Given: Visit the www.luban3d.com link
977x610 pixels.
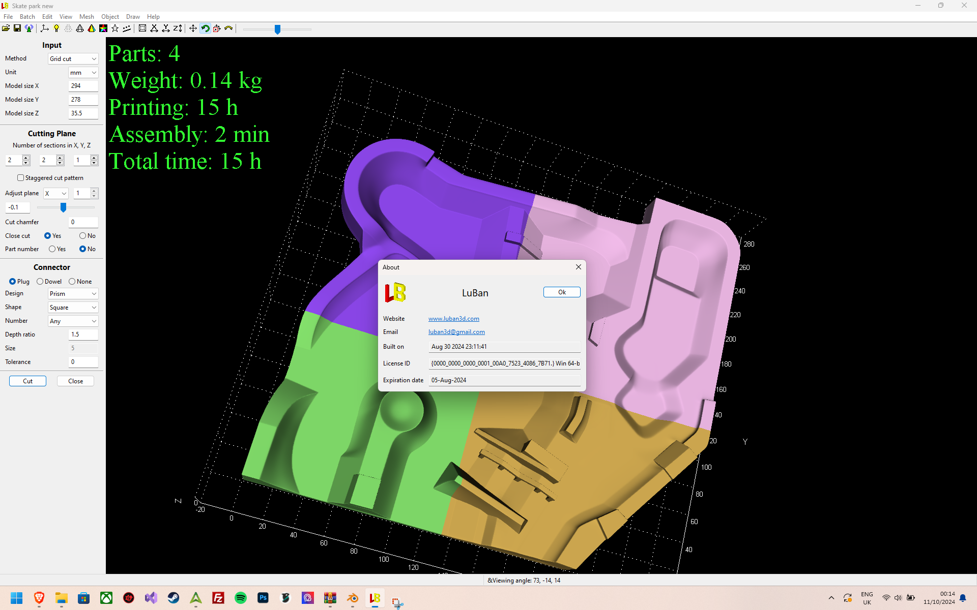Looking at the screenshot, I should [453, 318].
